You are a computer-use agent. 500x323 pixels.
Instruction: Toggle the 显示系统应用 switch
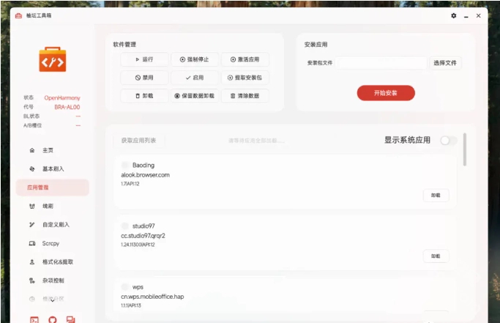coord(449,140)
